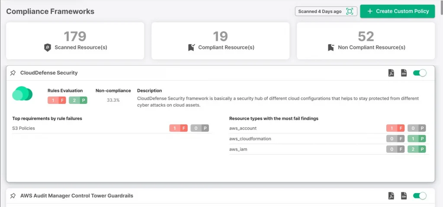This screenshot has width=443, height=207.
Task: Disable the CloudDefense Security framework toggle
Action: [420, 73]
